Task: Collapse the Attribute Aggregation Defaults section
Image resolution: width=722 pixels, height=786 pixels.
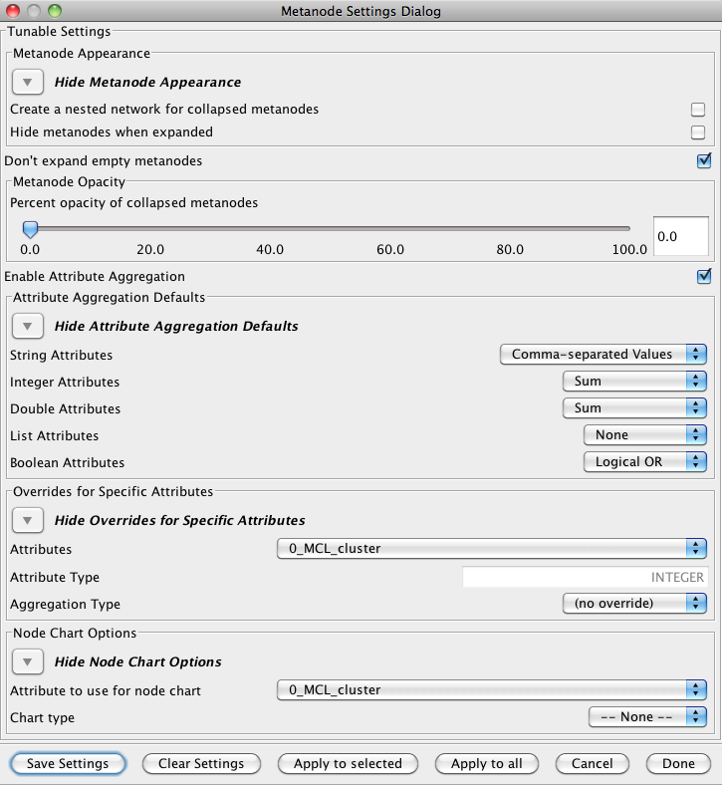Action: 28,326
